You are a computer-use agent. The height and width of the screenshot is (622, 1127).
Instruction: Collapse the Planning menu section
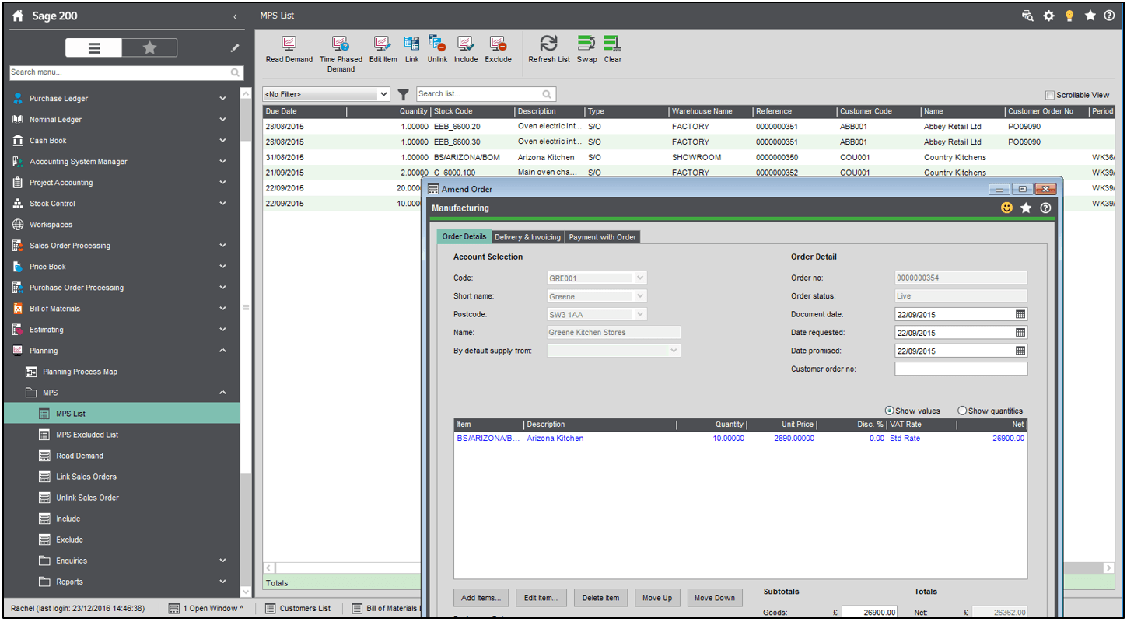click(x=222, y=351)
